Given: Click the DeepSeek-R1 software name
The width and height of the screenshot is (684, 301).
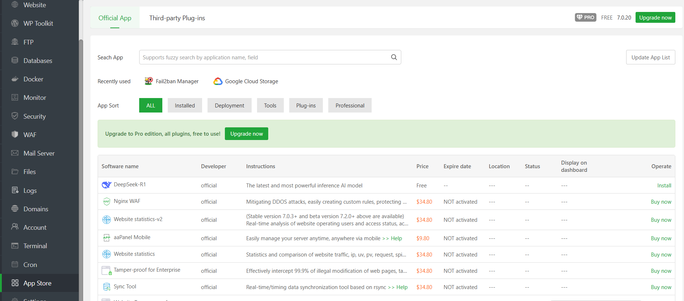Looking at the screenshot, I should [130, 184].
